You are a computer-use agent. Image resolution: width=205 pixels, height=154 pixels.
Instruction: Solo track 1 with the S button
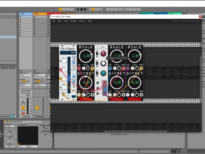[x=23, y=111]
